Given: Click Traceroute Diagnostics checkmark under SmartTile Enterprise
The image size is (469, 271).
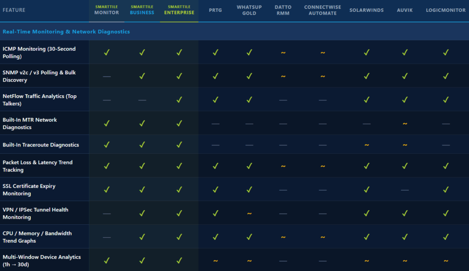Looking at the screenshot, I should (x=179, y=145).
